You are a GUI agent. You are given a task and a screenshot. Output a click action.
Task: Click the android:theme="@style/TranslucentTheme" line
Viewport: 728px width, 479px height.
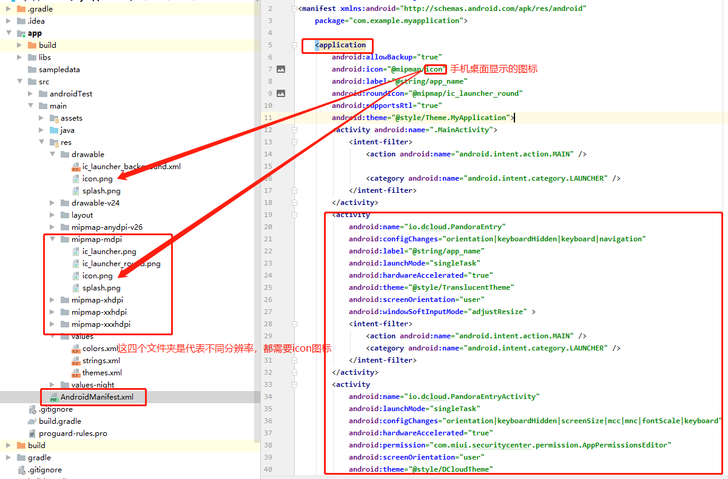(431, 287)
